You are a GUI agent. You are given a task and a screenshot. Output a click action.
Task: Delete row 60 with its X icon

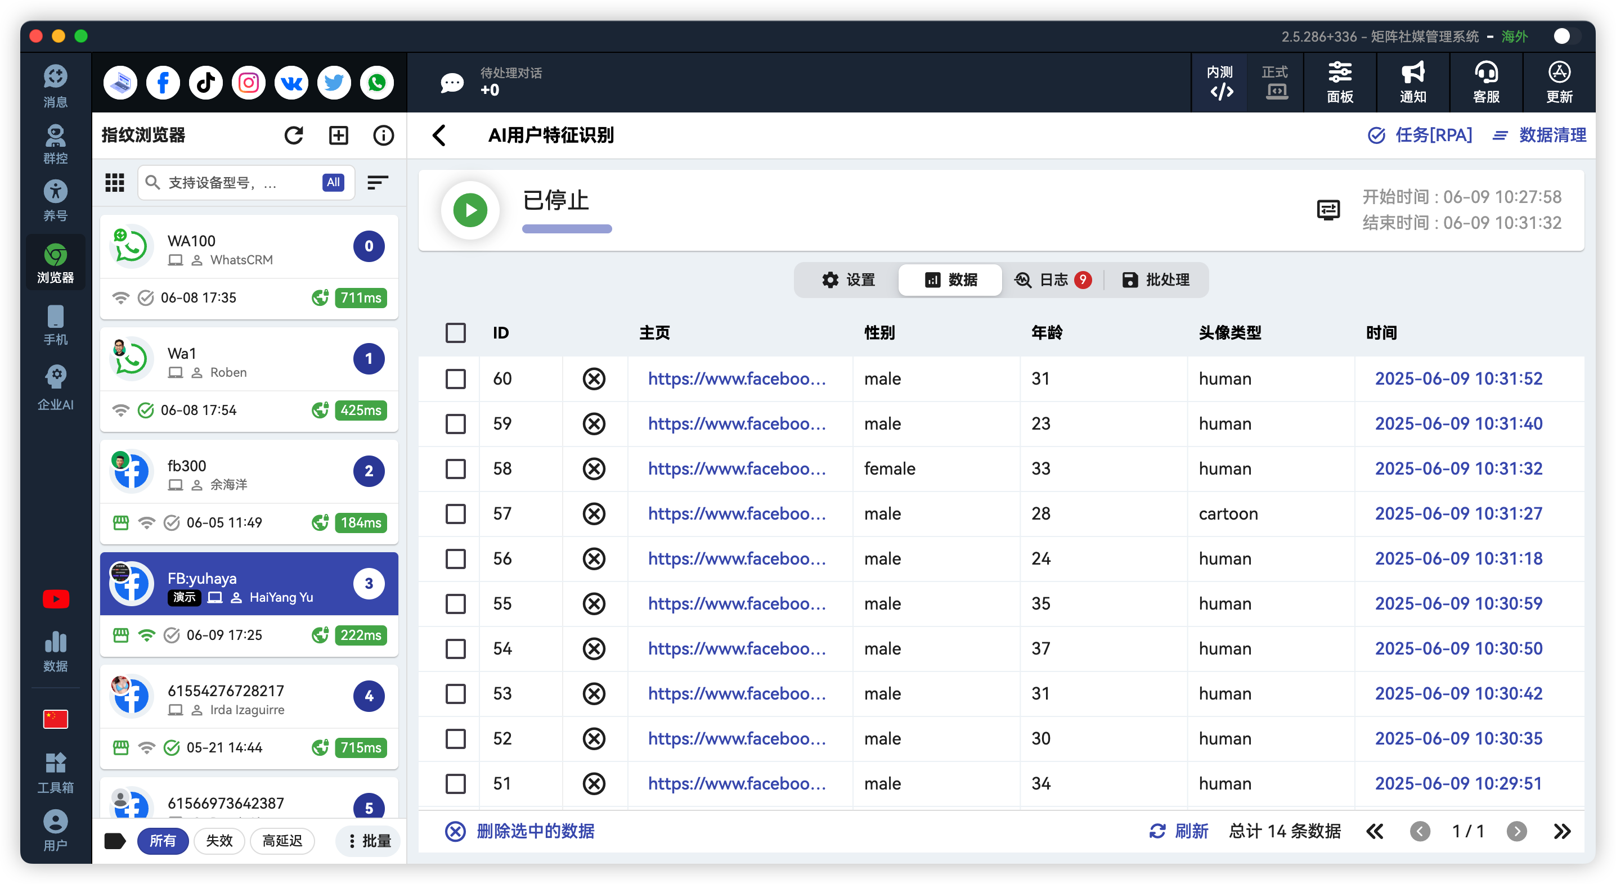594,378
